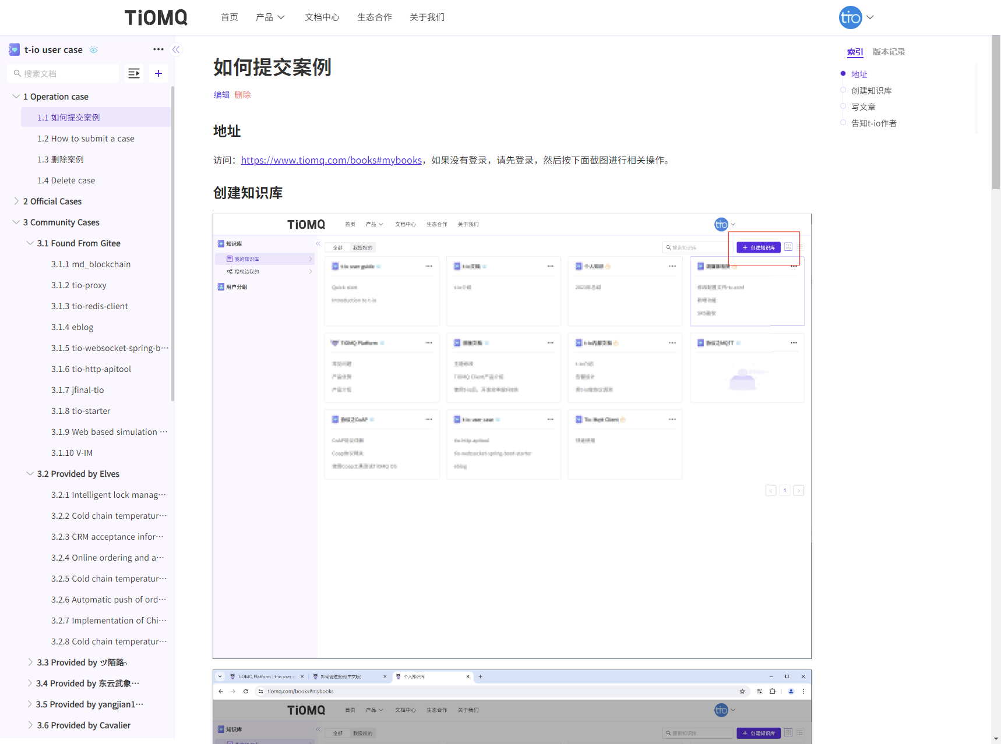Open 关于我们 in top navigation
This screenshot has height=744, width=1001.
[x=427, y=17]
